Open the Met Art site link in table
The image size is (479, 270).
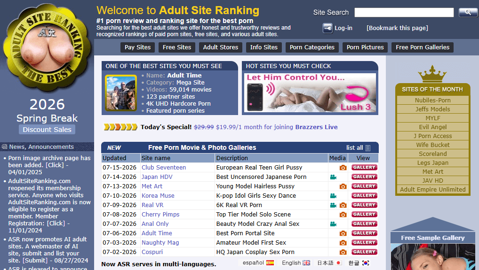click(x=152, y=186)
